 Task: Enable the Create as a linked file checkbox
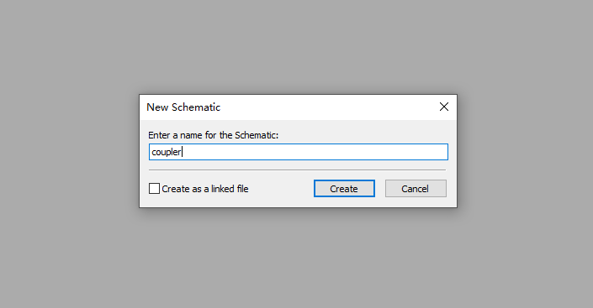tap(154, 188)
